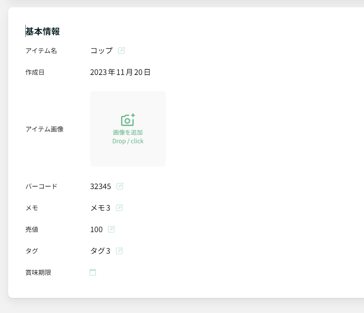Screen dimensions: 364x313
Task: Click the selling price value 100
Action: (97, 230)
